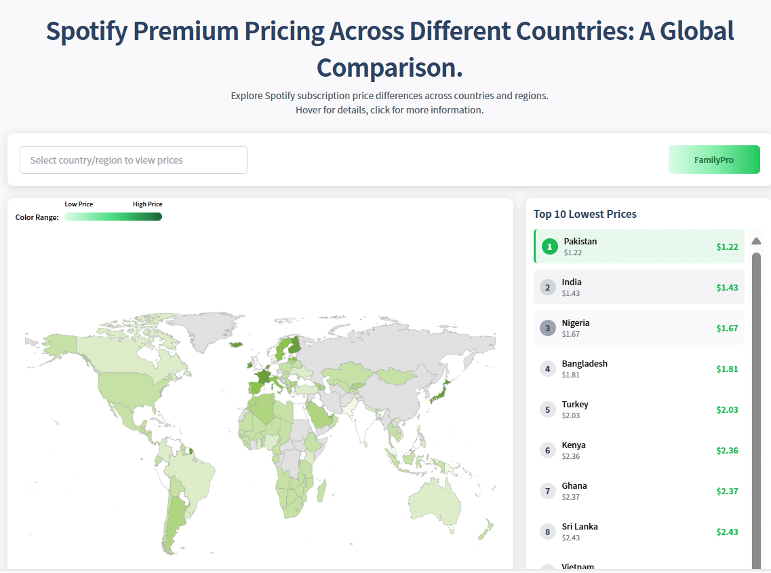Image resolution: width=771 pixels, height=573 pixels.
Task: Select Pakistan from the Top 10 list
Action: (638, 246)
